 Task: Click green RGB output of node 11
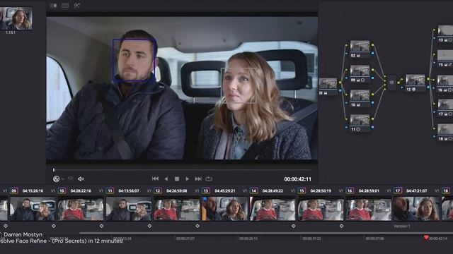[x=373, y=119]
